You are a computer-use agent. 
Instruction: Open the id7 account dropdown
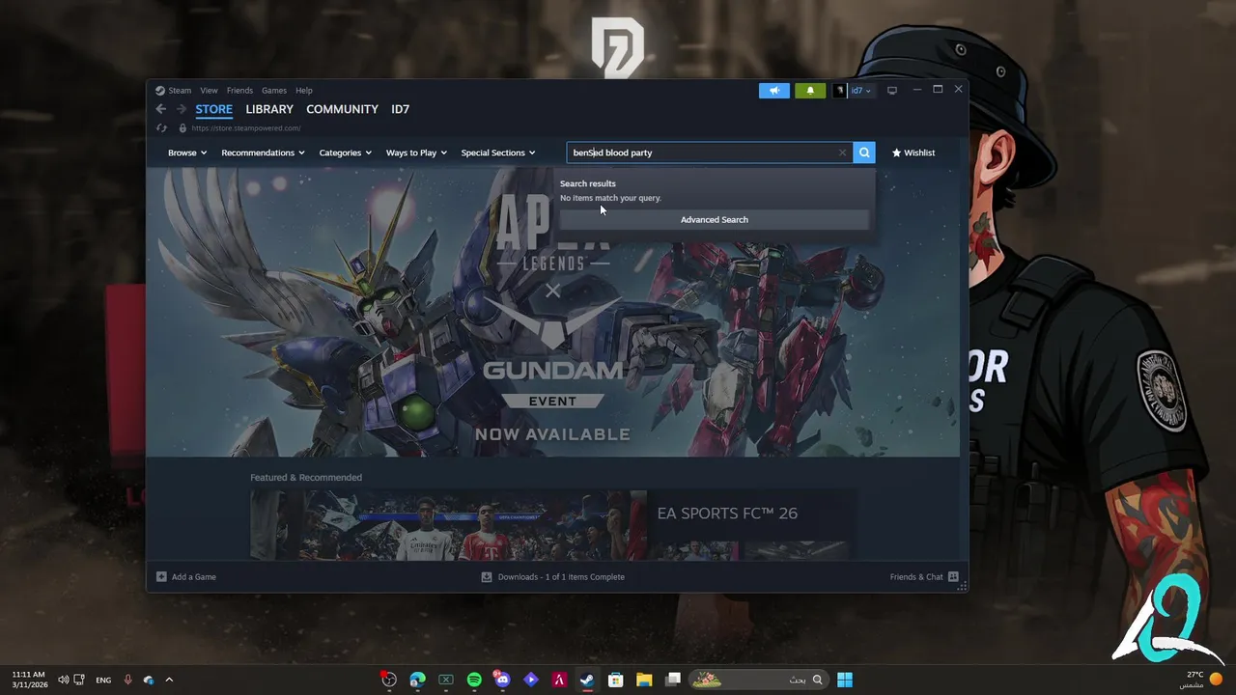[861, 91]
